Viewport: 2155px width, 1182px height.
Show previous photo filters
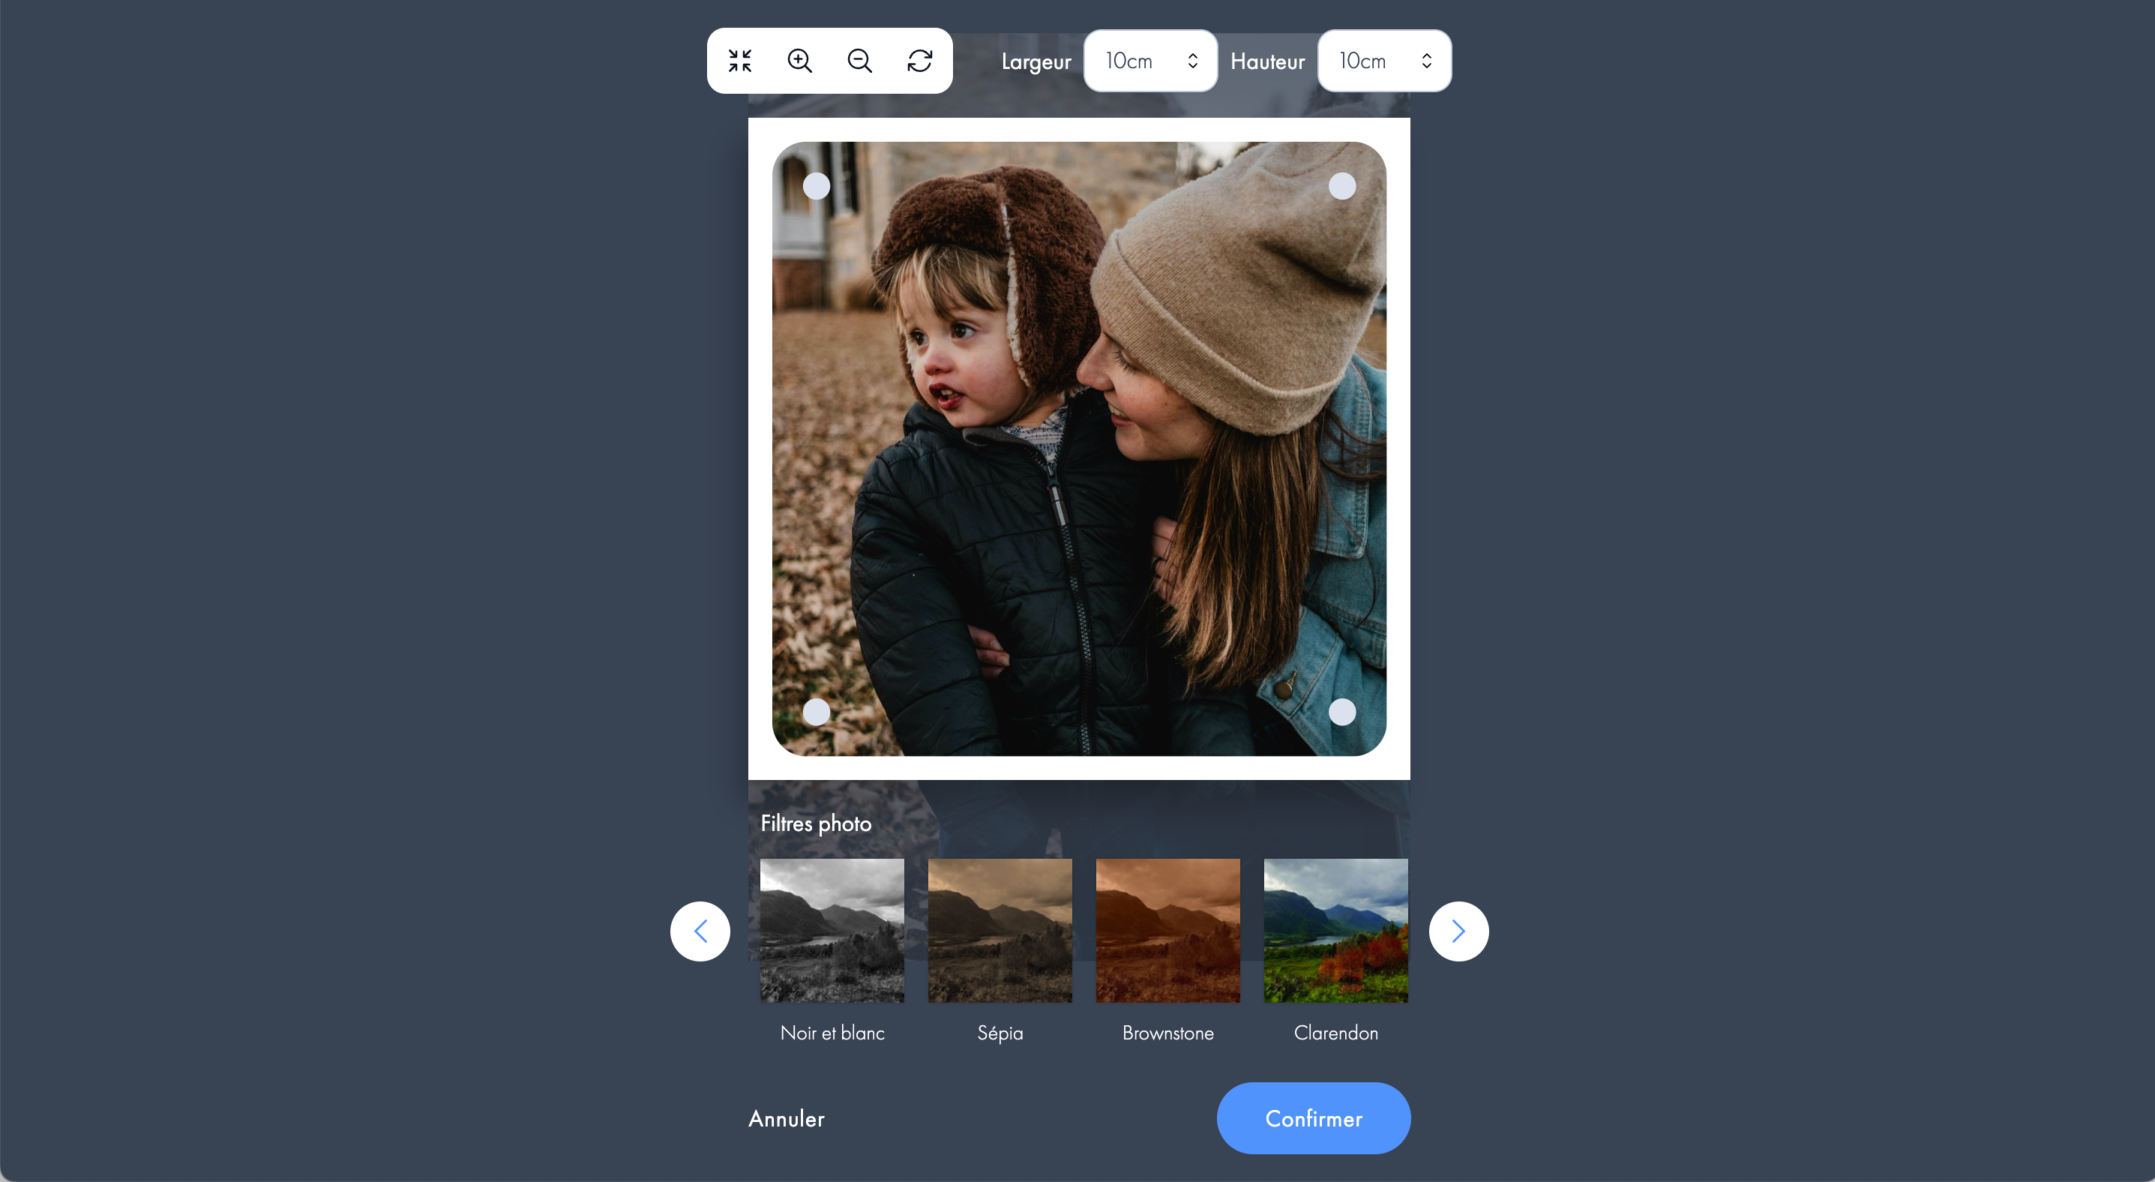click(700, 931)
